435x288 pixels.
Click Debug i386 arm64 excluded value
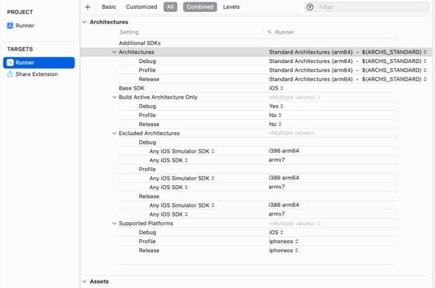284,151
